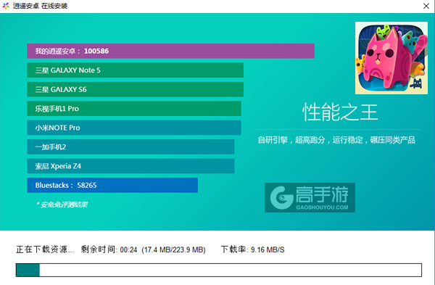Click the 自研引擎 slogan text line

coord(336,140)
